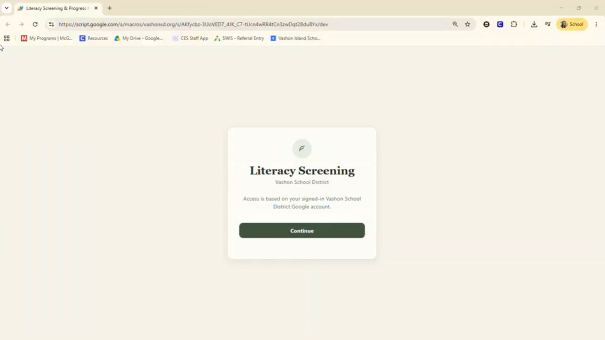The width and height of the screenshot is (605, 340).
Task: Click the 'Access is based on' description text
Action: [302, 203]
